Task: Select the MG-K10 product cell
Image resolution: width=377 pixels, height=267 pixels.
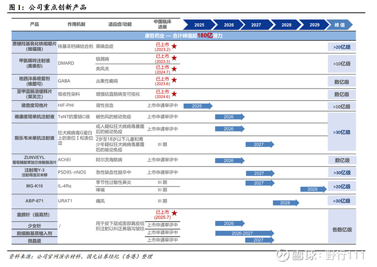Action: [x=34, y=186]
